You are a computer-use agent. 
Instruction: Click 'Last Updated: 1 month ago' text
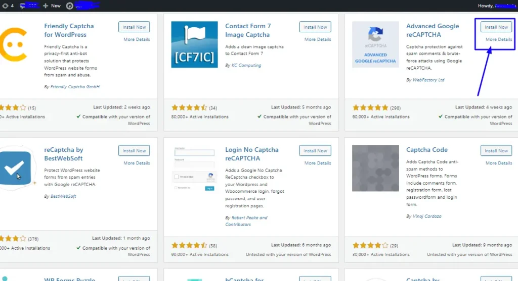[121, 238]
